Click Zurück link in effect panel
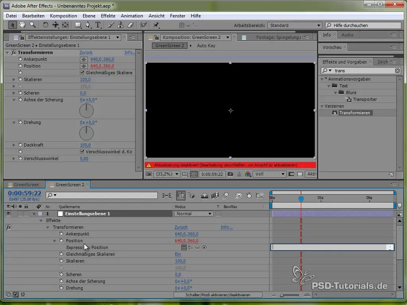Viewport: 407px width, 305px height. (86, 52)
